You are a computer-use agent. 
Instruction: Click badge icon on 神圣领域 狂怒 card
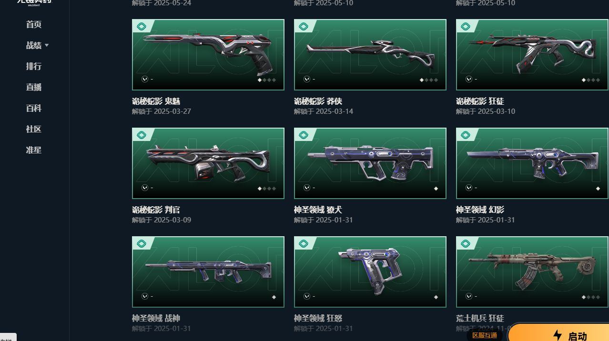tap(304, 244)
